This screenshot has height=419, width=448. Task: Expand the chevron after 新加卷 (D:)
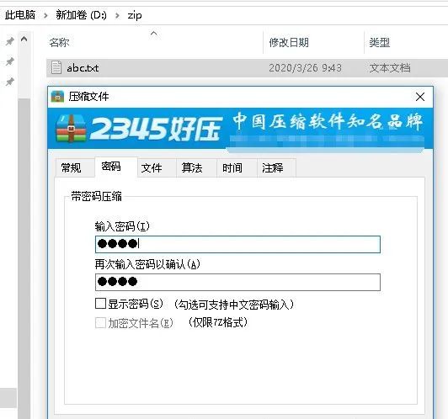click(x=117, y=15)
